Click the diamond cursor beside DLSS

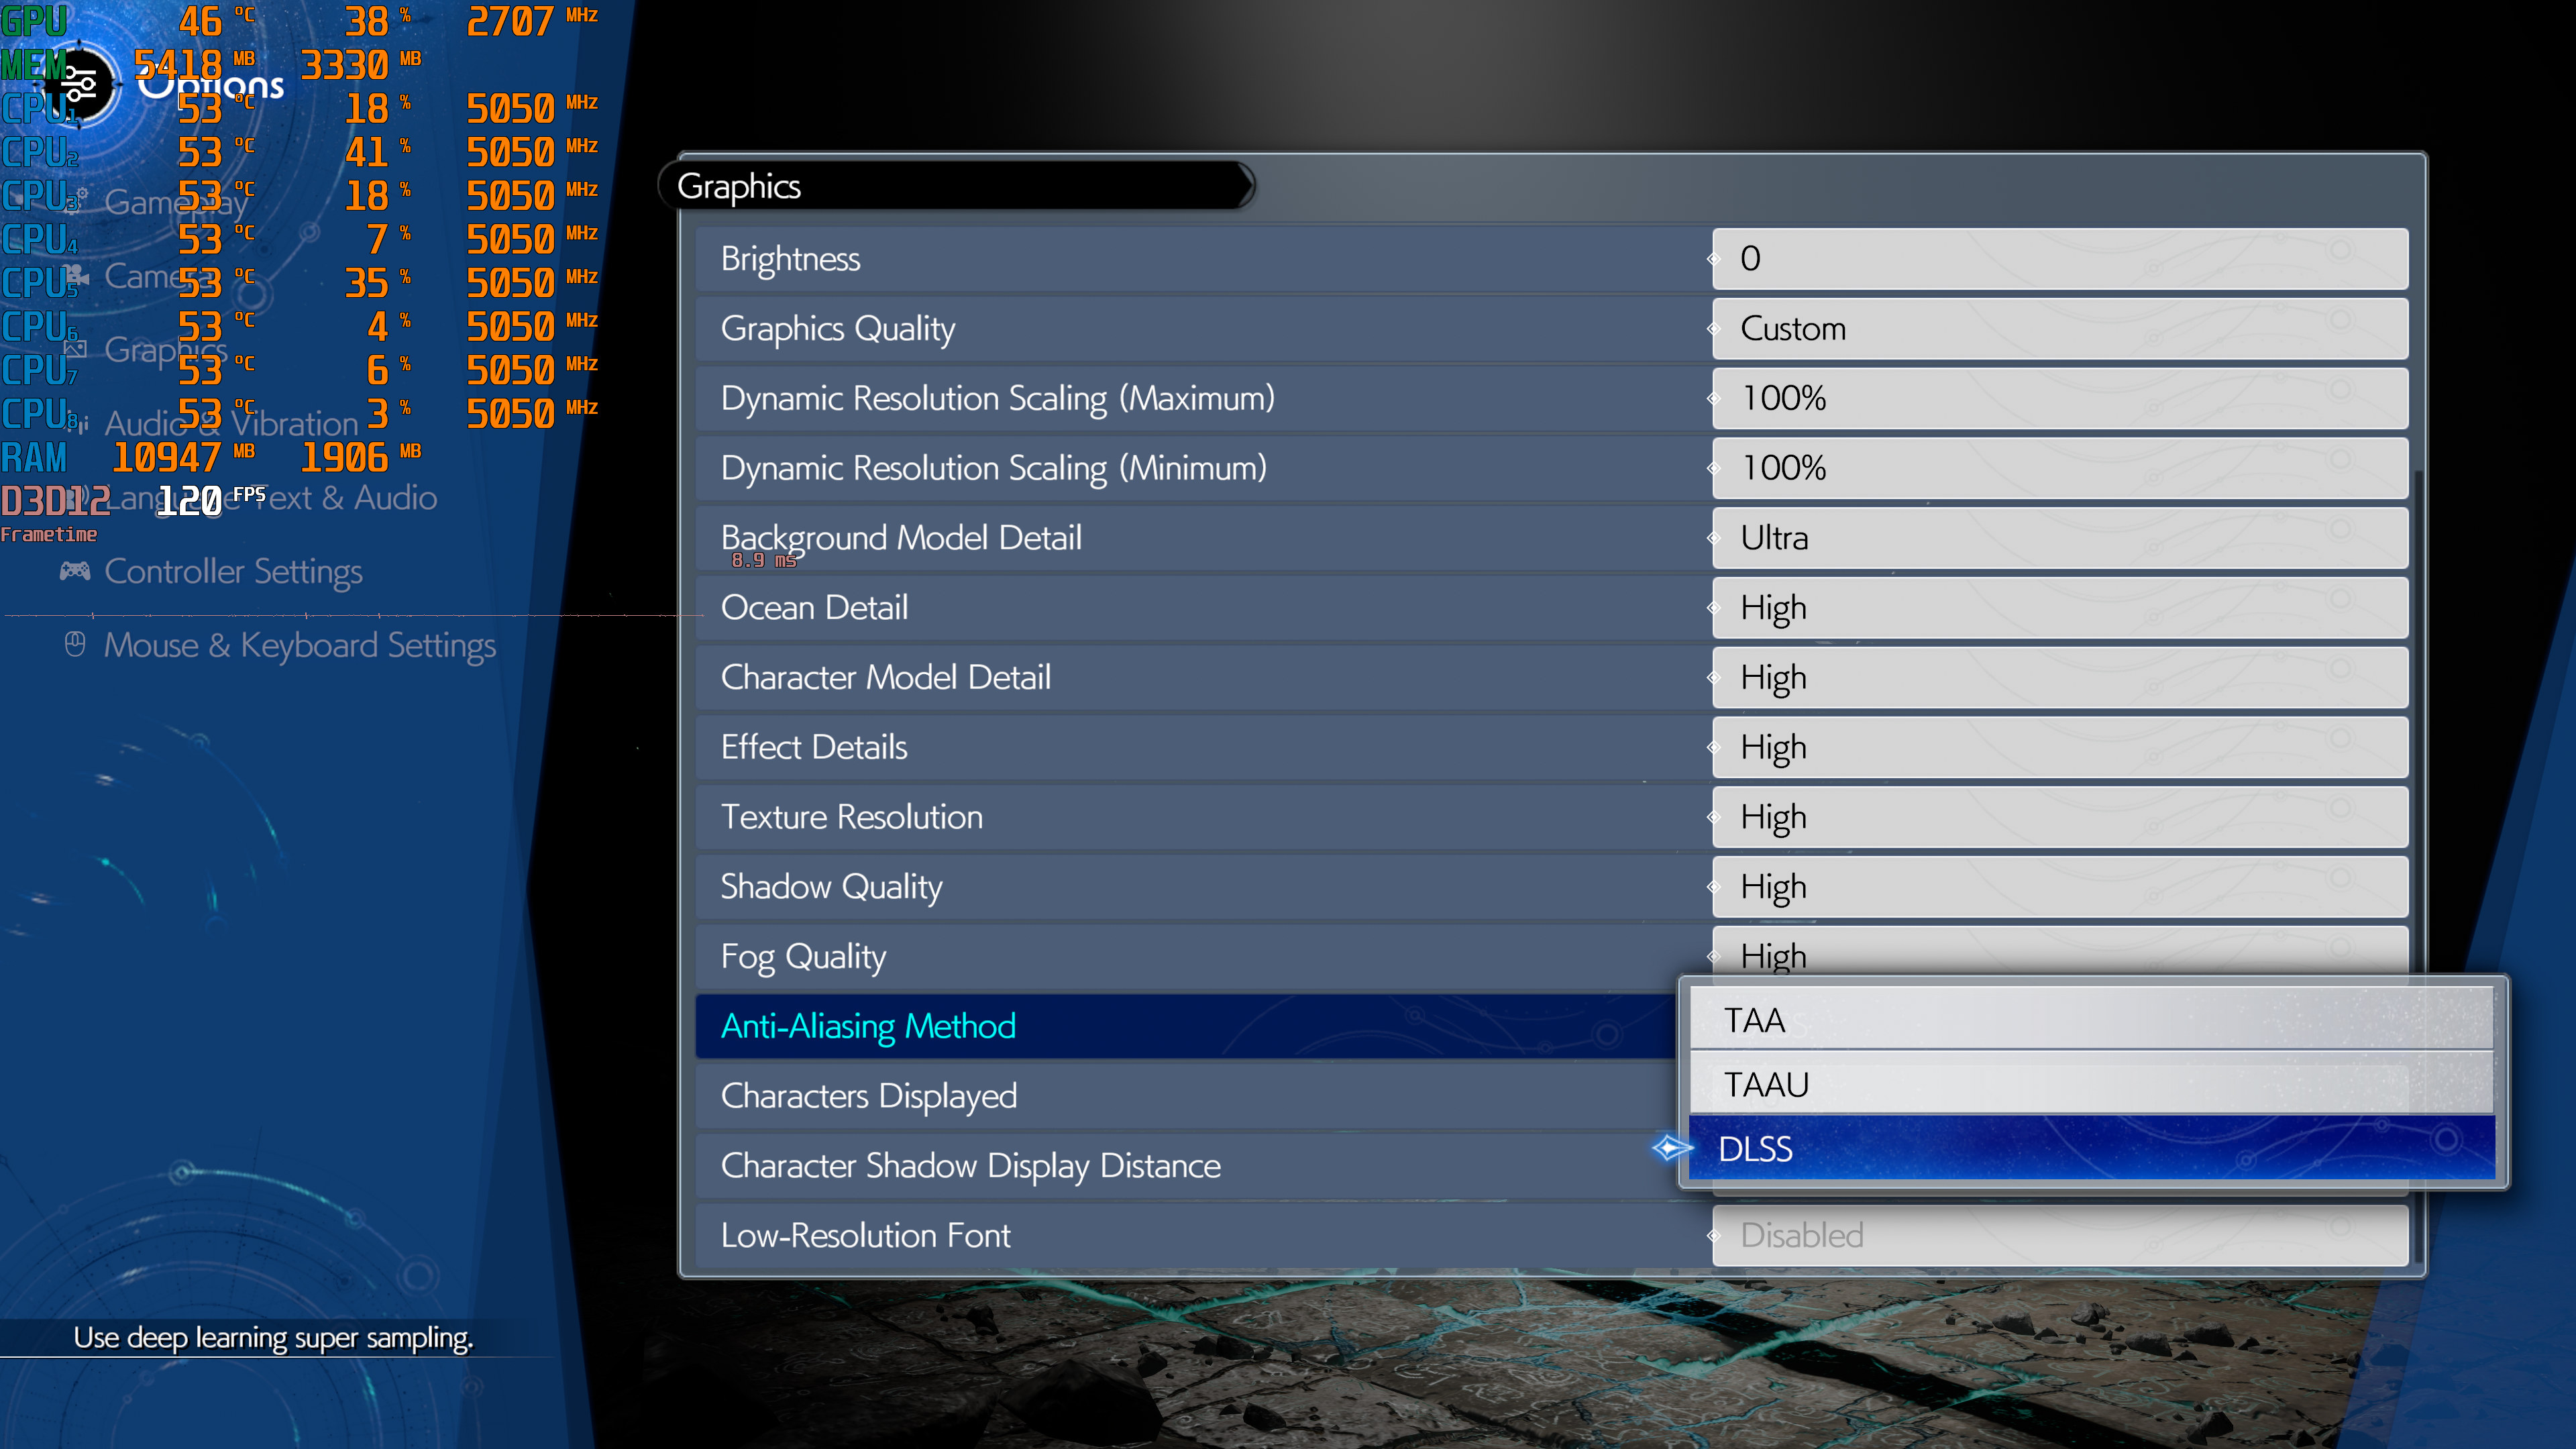click(1669, 1148)
